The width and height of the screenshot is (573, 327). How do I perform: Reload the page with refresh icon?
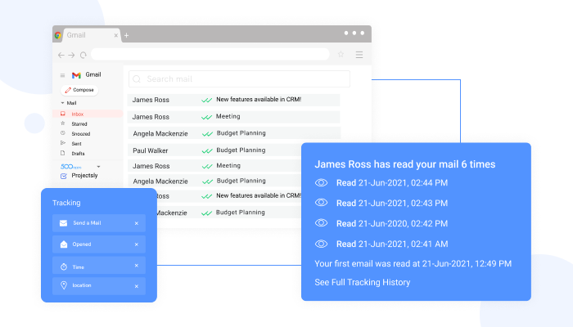(83, 55)
